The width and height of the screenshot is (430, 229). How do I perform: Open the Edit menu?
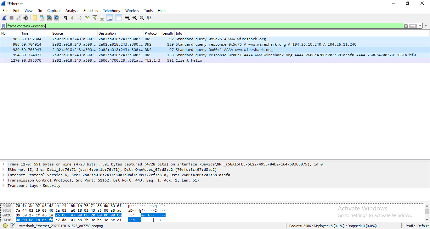click(16, 11)
